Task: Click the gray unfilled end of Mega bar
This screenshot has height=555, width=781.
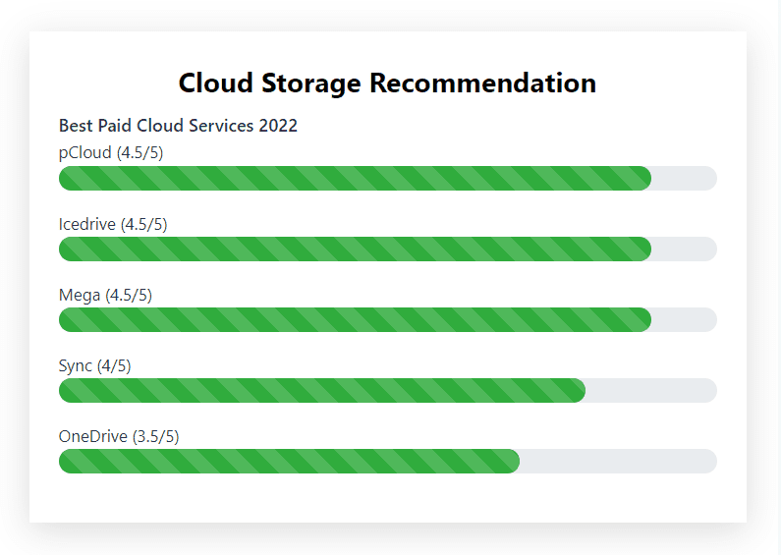Action: click(x=685, y=320)
